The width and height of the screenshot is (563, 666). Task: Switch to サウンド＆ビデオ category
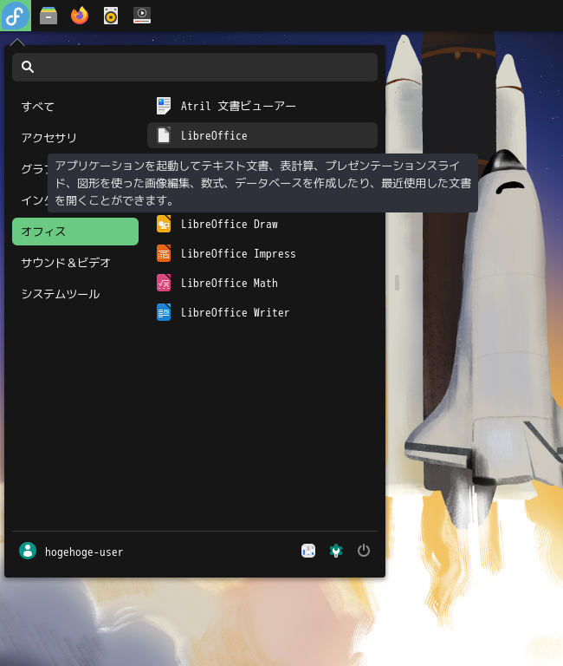75,263
